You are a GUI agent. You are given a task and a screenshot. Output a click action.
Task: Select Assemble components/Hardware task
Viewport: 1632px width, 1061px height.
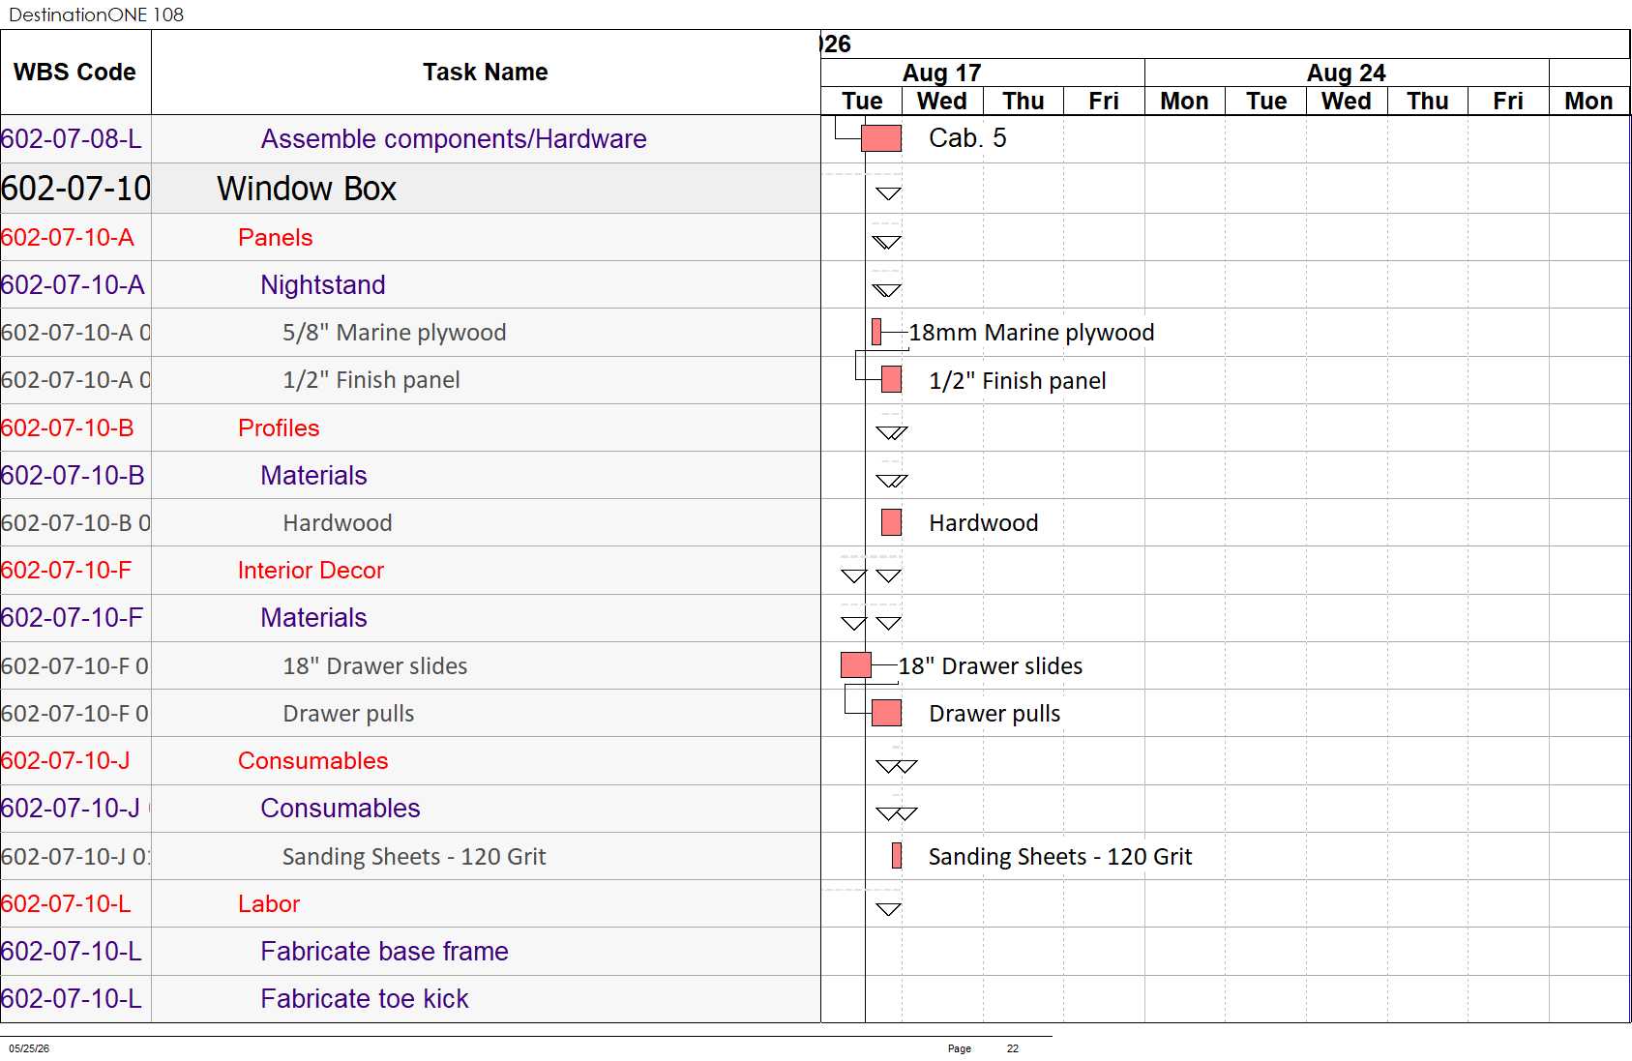454,139
